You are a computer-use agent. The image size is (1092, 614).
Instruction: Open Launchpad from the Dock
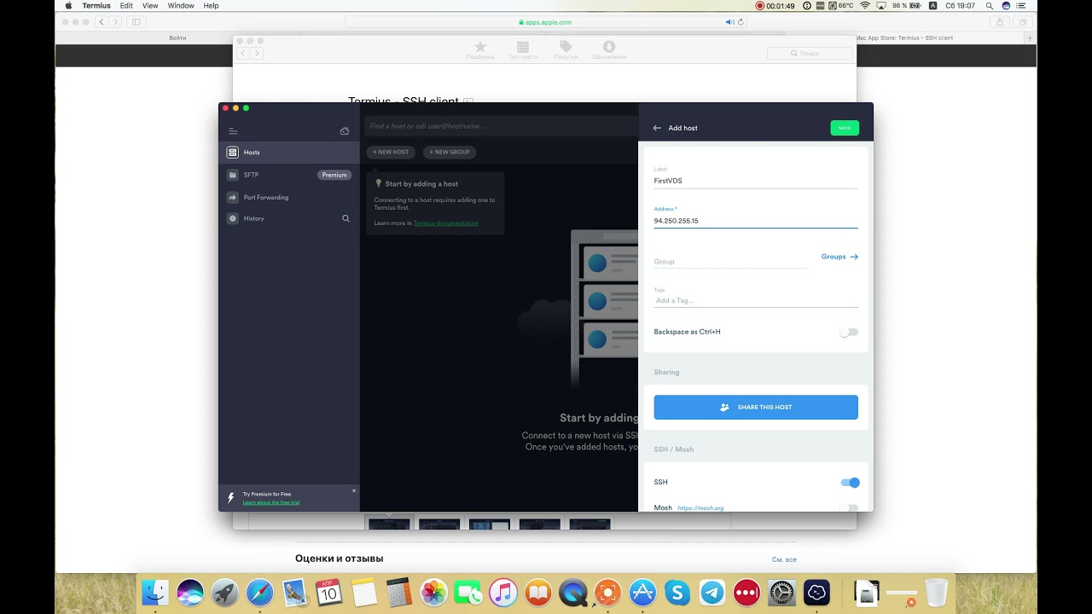[x=225, y=592]
